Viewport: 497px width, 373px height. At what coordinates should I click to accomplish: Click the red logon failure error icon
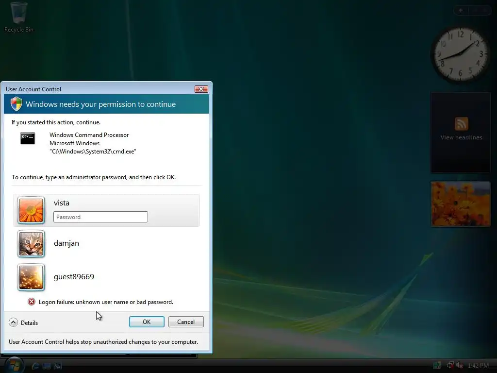click(32, 302)
